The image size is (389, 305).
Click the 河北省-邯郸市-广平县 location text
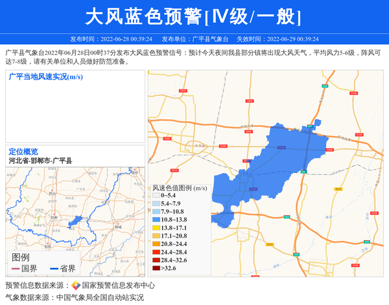40,161
